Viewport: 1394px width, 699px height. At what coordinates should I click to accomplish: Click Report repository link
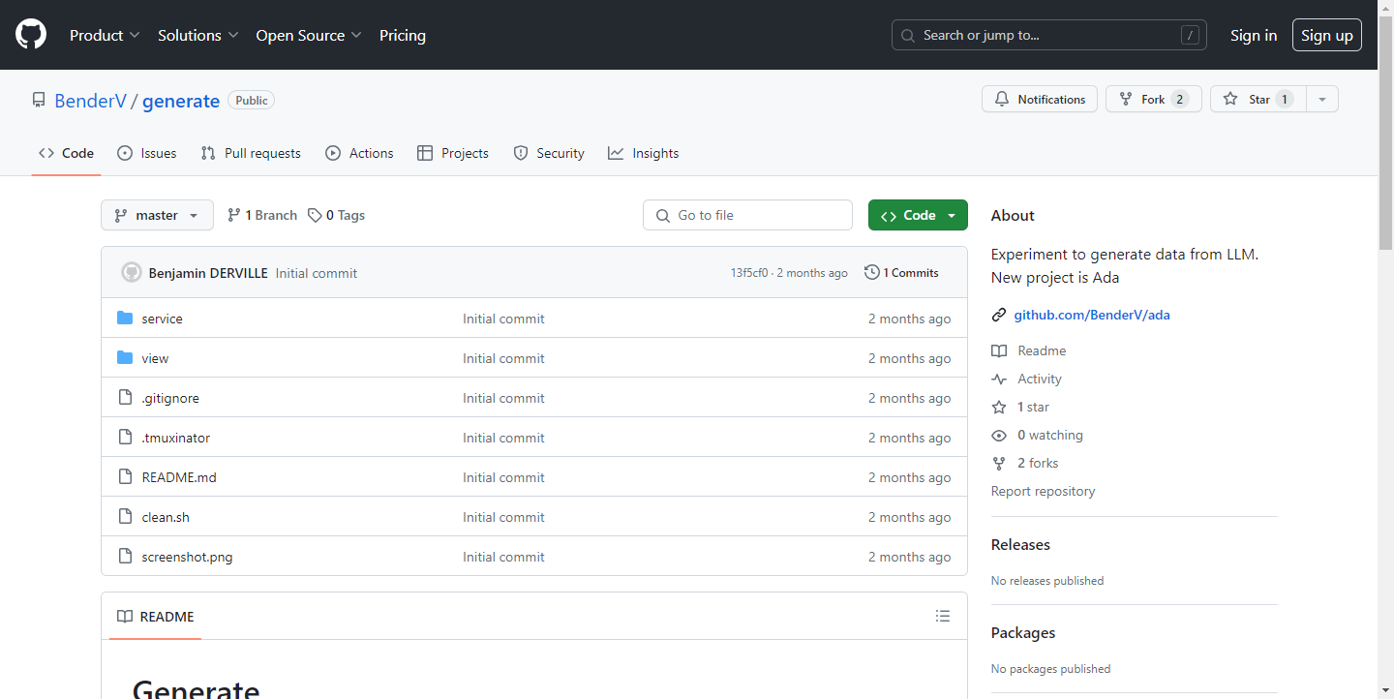[1044, 491]
